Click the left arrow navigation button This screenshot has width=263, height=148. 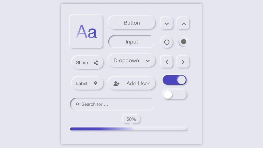click(x=167, y=62)
